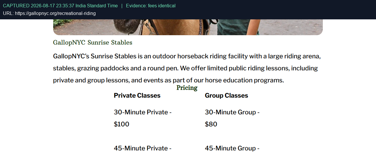Click the 'stables, grazing paddocks' paragraph line
Screen dimensions: 376x156
coord(185,68)
